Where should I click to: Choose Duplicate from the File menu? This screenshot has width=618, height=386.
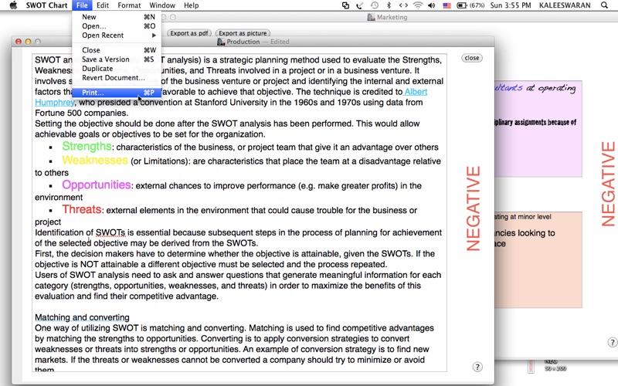[x=117, y=68]
